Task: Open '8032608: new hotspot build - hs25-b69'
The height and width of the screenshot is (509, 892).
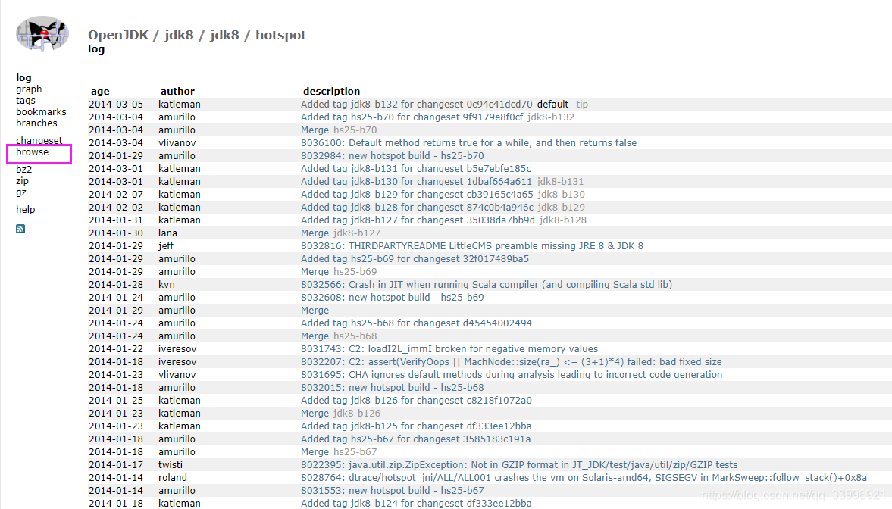Action: tap(393, 298)
